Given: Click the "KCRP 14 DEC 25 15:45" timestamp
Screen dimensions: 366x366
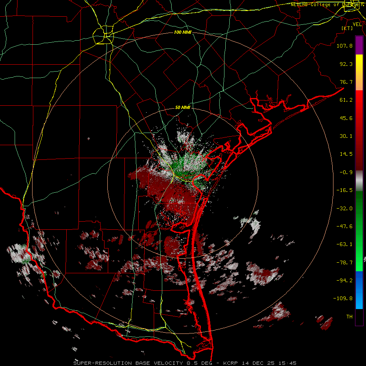Looking at the screenshot, I should click(260, 363).
